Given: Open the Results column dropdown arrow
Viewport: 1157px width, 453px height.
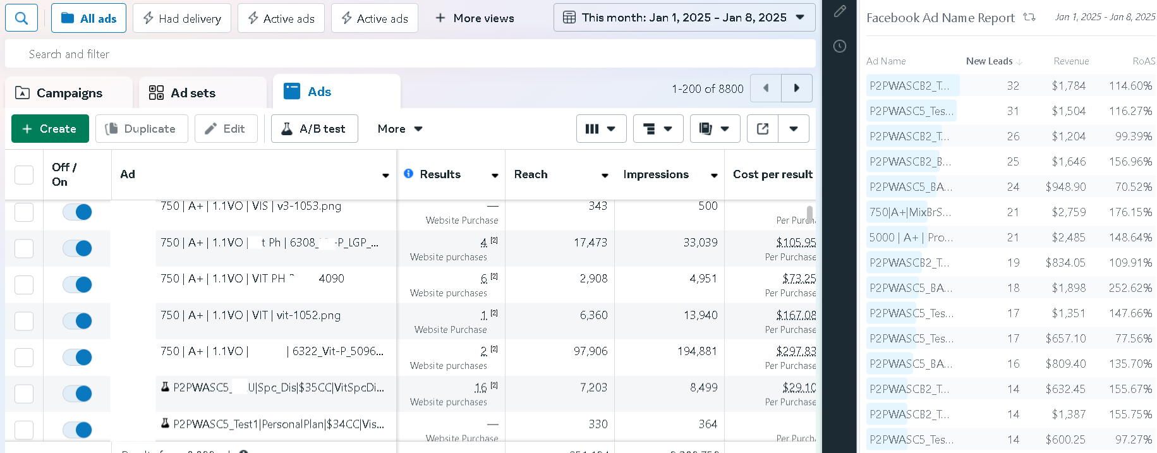Looking at the screenshot, I should click(x=495, y=176).
